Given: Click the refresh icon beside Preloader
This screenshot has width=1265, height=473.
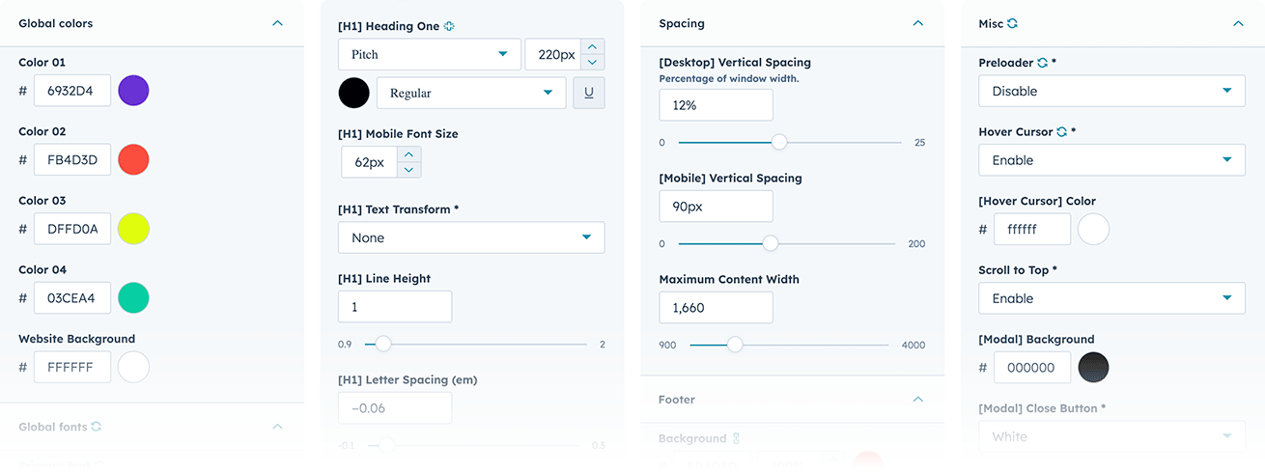Looking at the screenshot, I should (x=1042, y=63).
